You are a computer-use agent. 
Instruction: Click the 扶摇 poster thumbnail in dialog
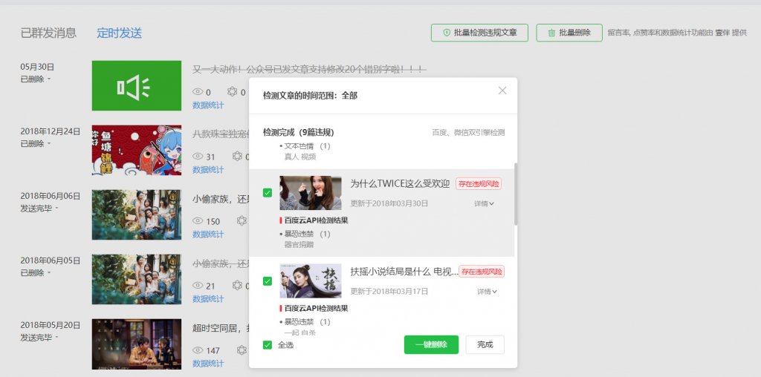[x=311, y=281]
